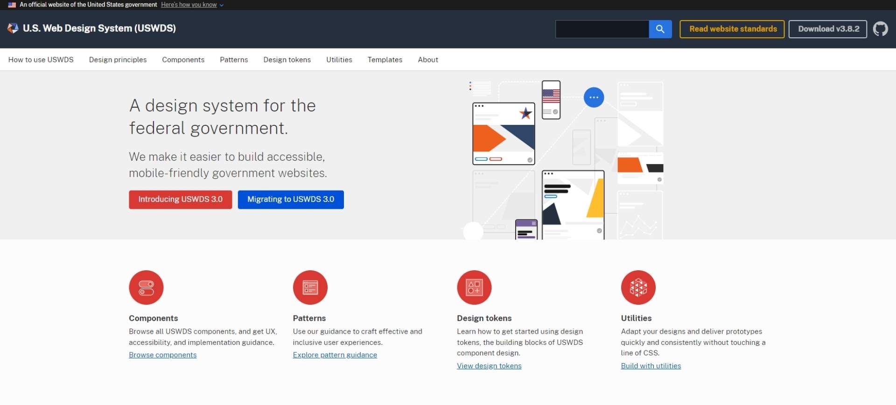Click the US flag icon in banner
This screenshot has width=896, height=405.
tap(12, 5)
